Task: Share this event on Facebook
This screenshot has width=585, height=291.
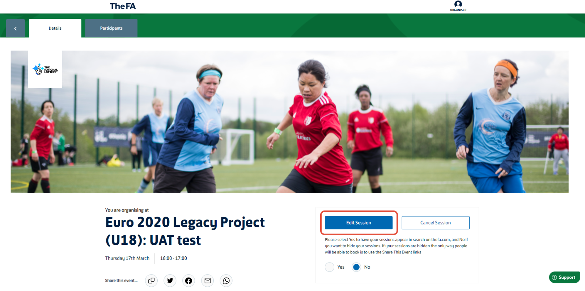Action: tap(188, 281)
